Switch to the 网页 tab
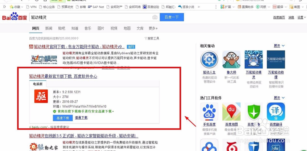The image size is (307, 151). pos(36,28)
